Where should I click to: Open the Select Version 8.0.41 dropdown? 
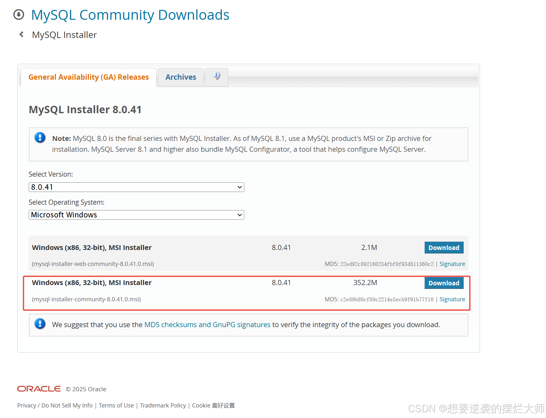(136, 187)
